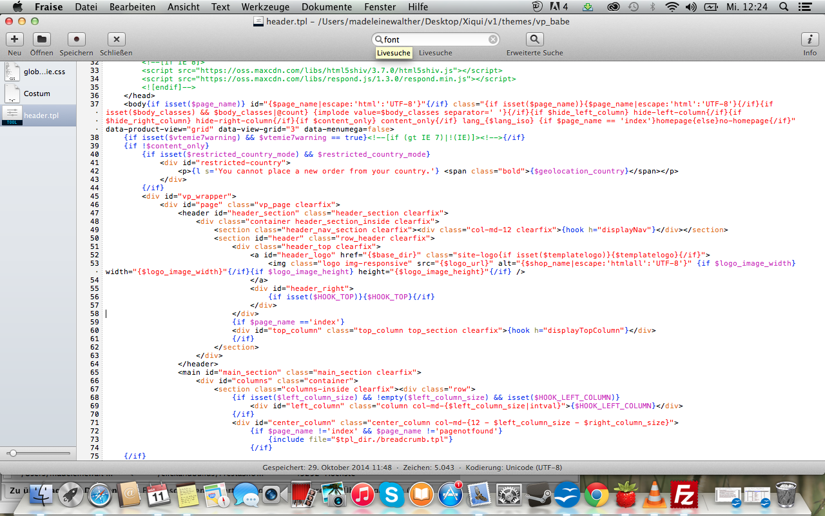Open the Info panel button
The width and height of the screenshot is (825, 516).
(x=810, y=39)
